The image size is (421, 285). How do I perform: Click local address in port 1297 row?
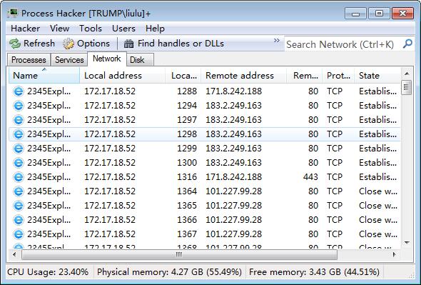coord(110,120)
